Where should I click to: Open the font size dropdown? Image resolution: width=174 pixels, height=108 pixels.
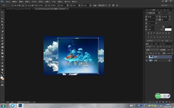157,17
